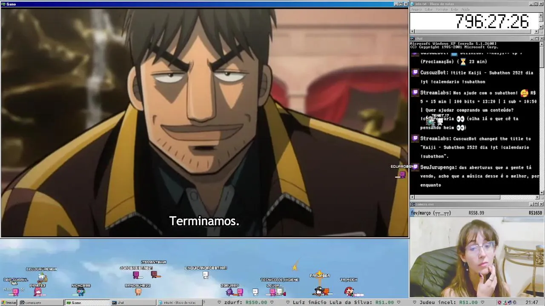The height and width of the screenshot is (306, 545).
Task: Click Judeu incel R$1.00 ticker entry
Action: point(448,303)
